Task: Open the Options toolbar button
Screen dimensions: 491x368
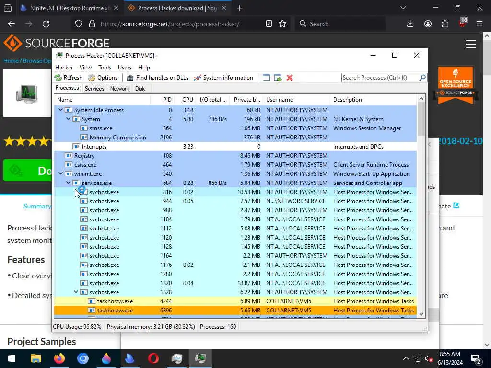Action: [103, 78]
